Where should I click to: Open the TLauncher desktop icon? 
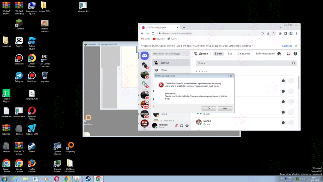[x=19, y=24]
